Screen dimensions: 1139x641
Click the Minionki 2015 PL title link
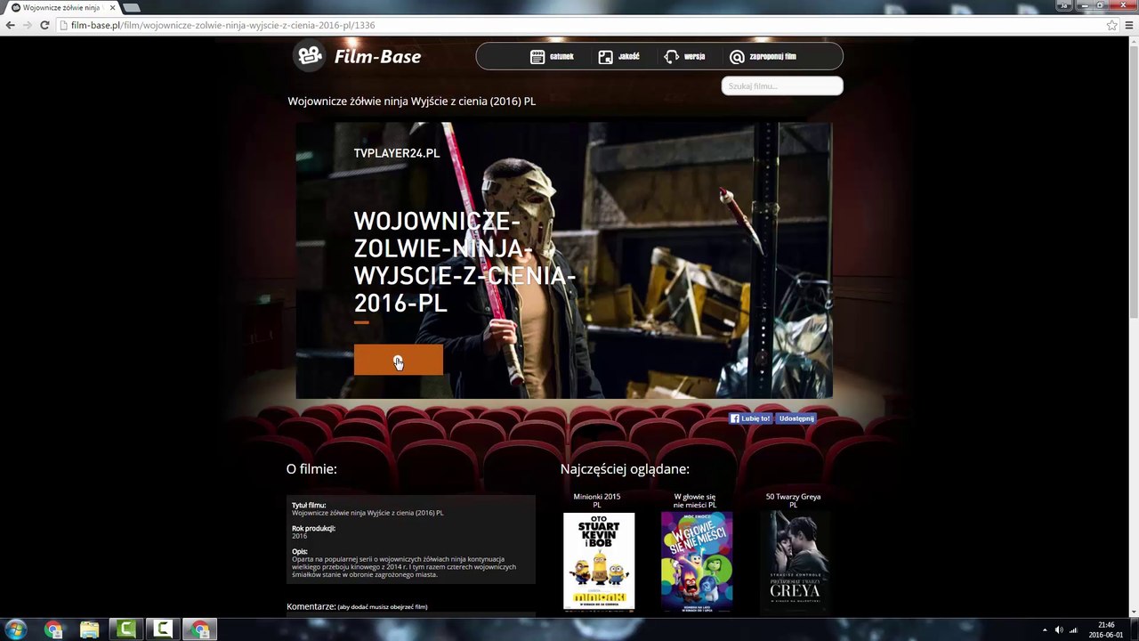[597, 500]
